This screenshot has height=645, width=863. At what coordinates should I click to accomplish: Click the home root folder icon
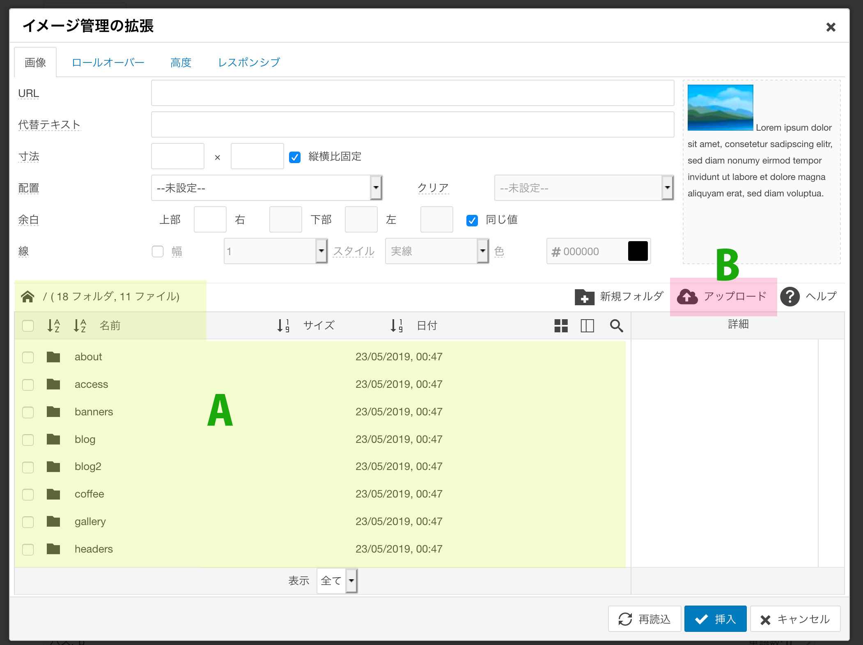(x=28, y=297)
